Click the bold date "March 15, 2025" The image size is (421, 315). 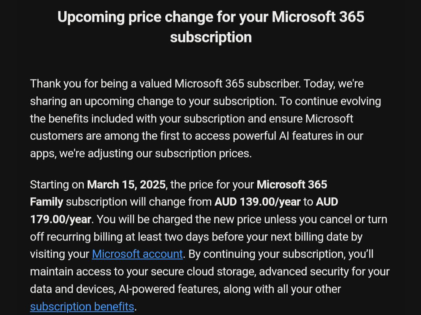pos(126,184)
